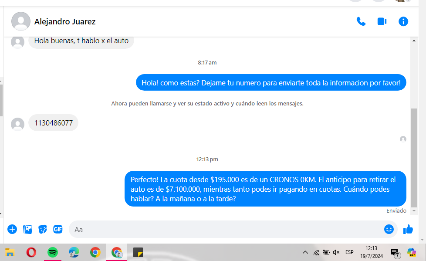Viewport: 426px width, 261px height.
Task: Choose a sticker to send
Action: (x=43, y=229)
